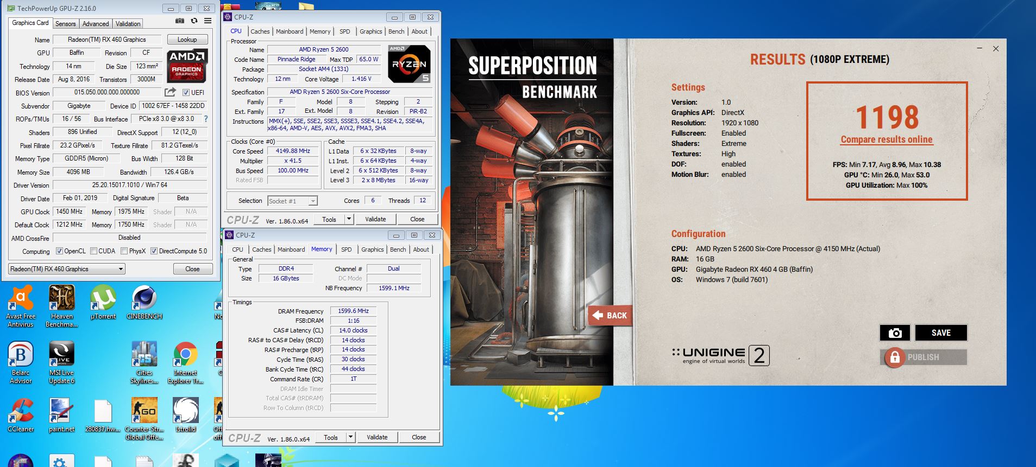Viewport: 1036px width, 467px height.
Task: Switch to Sensors tab in GPU-Z
Action: 66,24
